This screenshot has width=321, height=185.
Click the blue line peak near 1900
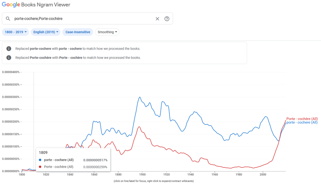tap(140, 97)
